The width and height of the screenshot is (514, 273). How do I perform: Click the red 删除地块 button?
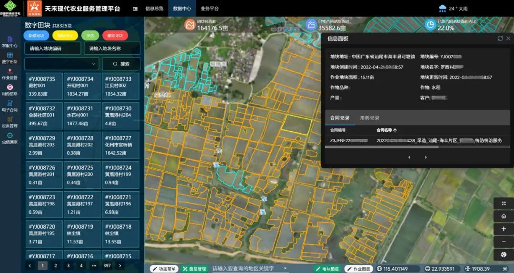click(115, 36)
